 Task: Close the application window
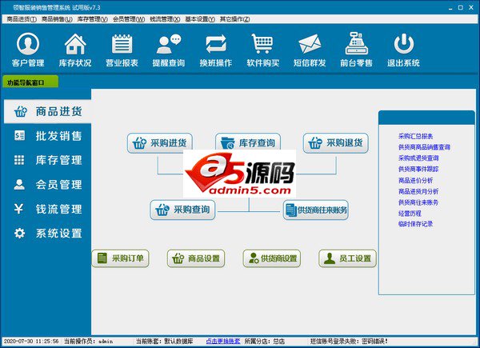pos(471,8)
